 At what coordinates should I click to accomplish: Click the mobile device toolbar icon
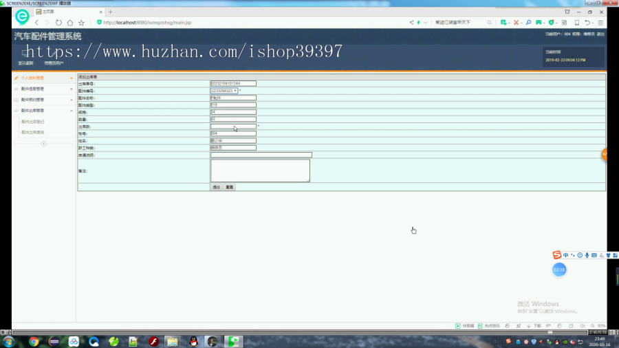(x=577, y=23)
